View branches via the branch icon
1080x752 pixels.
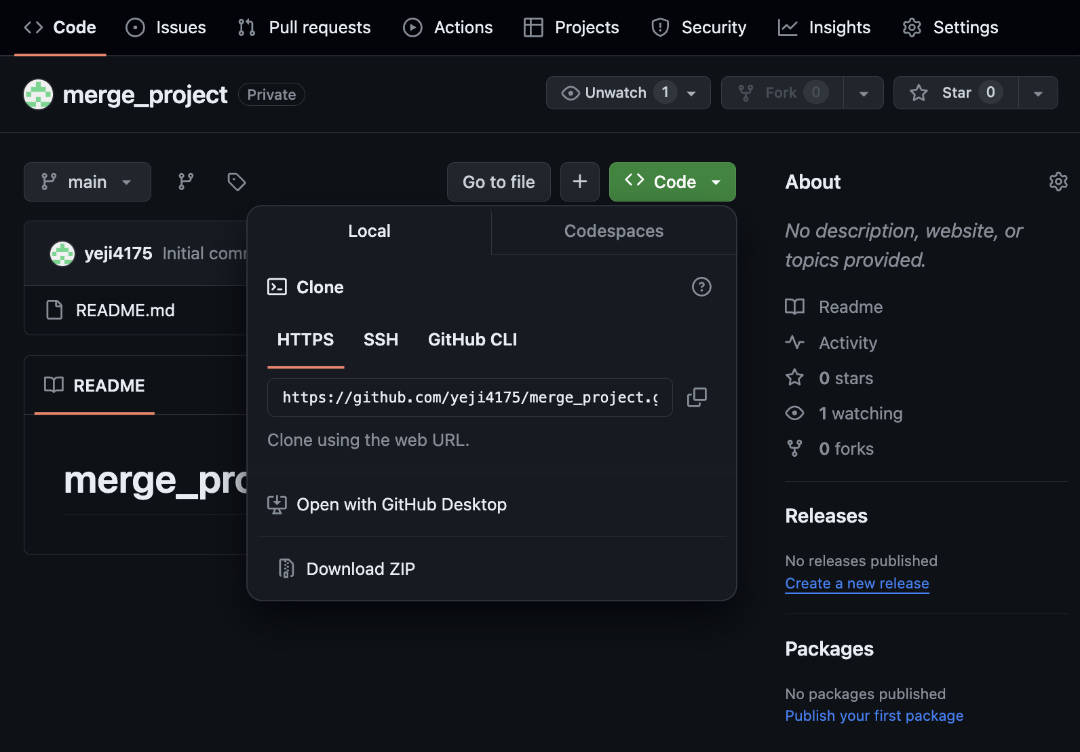point(186,181)
